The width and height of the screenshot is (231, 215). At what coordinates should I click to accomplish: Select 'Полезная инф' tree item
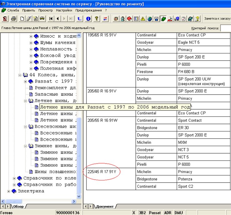coord(58,68)
